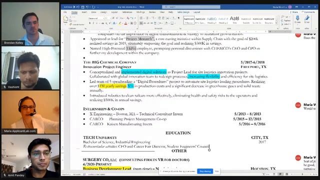Click the Paste clipboard icon

pos(65,19)
